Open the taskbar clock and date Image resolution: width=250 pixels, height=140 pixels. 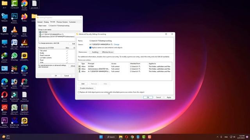tap(241, 137)
